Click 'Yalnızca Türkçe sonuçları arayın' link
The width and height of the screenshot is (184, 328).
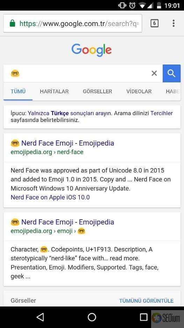pyautogui.click(x=70, y=113)
